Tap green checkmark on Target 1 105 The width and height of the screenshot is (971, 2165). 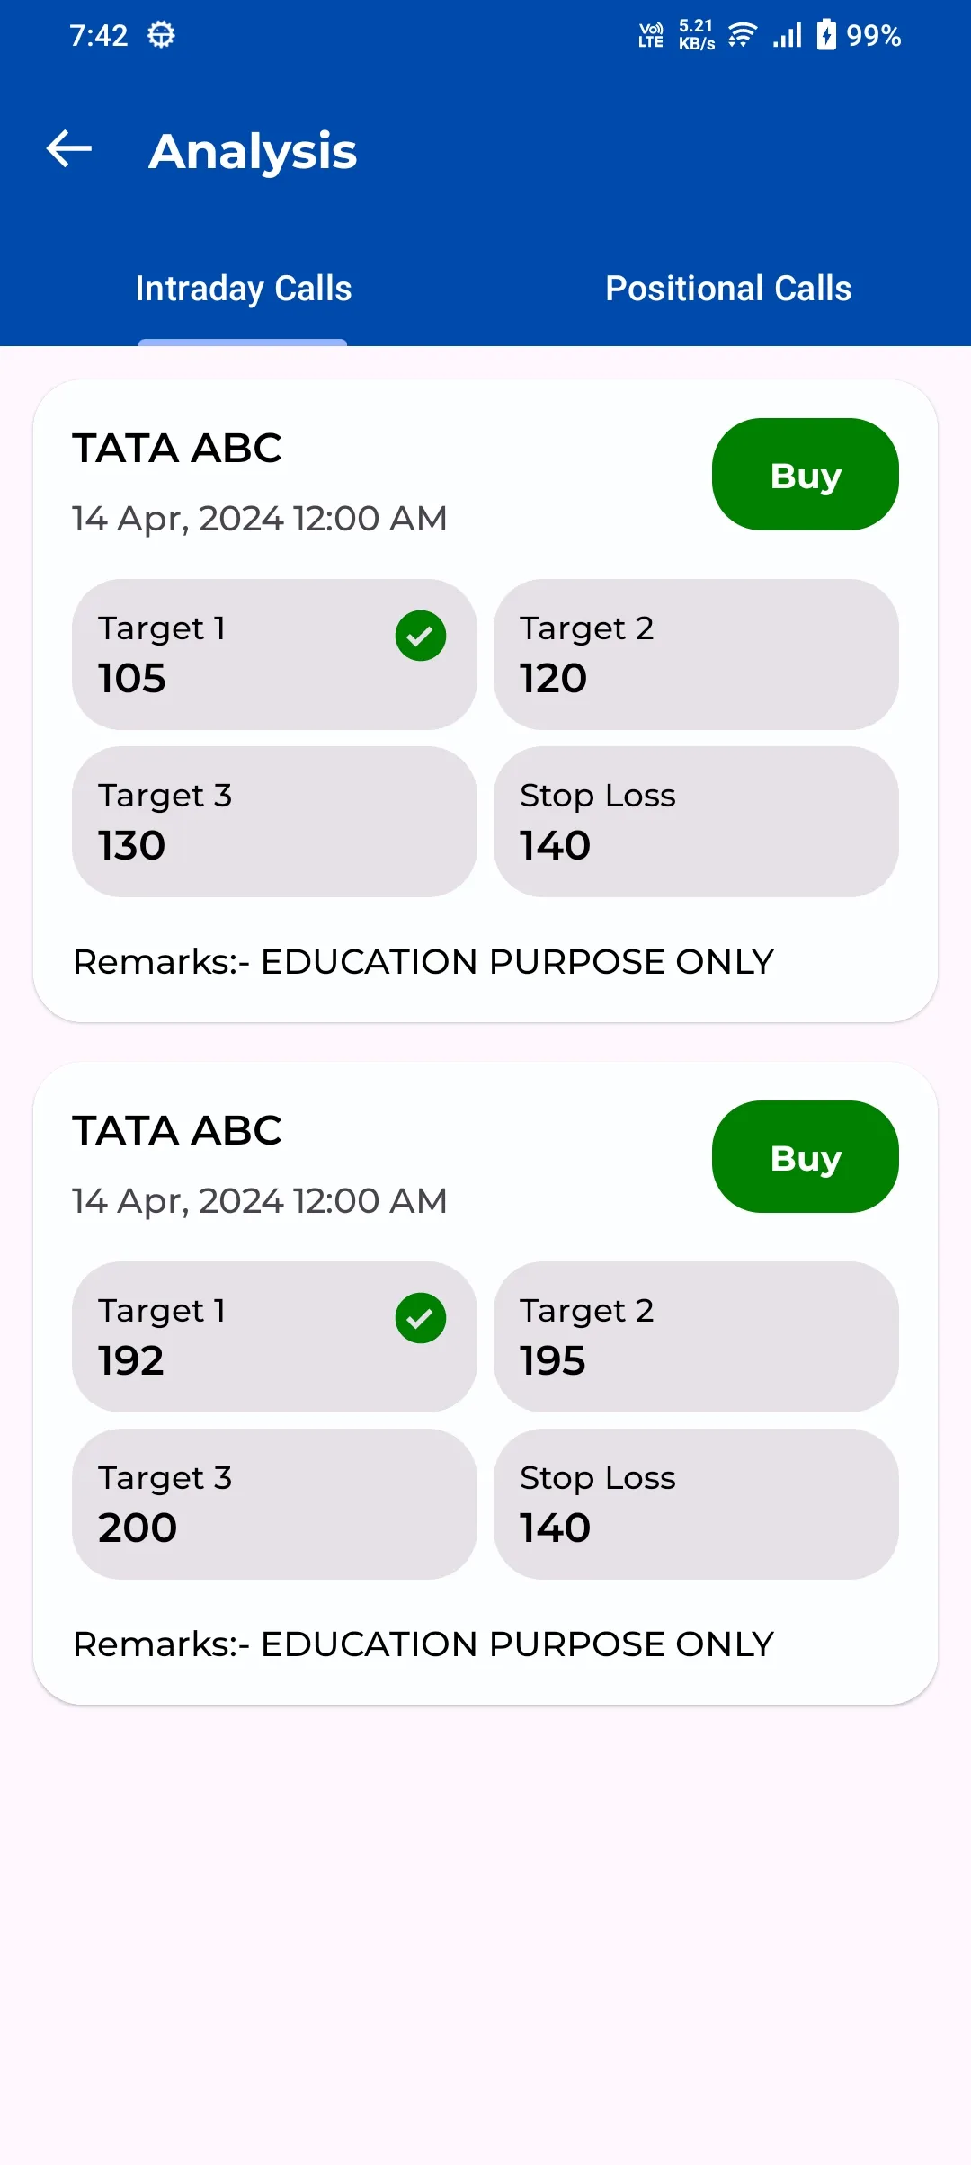[x=421, y=636]
